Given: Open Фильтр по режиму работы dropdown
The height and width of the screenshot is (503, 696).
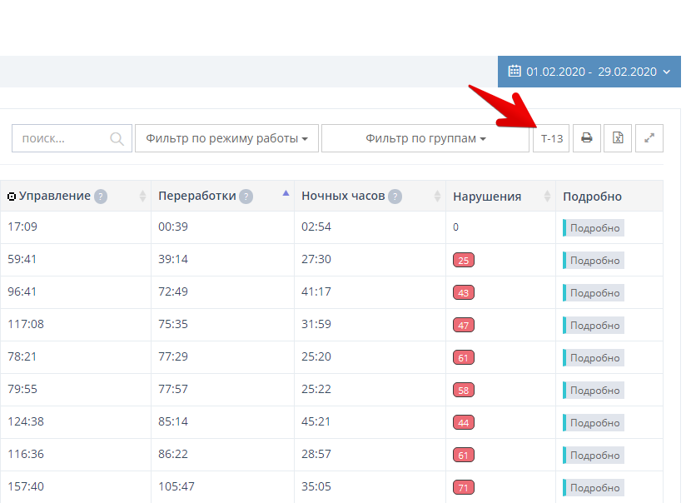Looking at the screenshot, I should pyautogui.click(x=226, y=138).
